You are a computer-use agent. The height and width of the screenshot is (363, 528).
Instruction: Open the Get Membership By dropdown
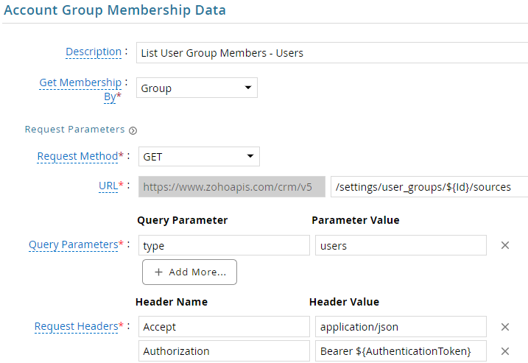click(197, 88)
